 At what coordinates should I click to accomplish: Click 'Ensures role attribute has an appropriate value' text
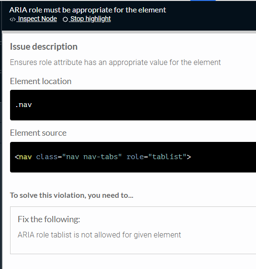pyautogui.click(x=115, y=62)
